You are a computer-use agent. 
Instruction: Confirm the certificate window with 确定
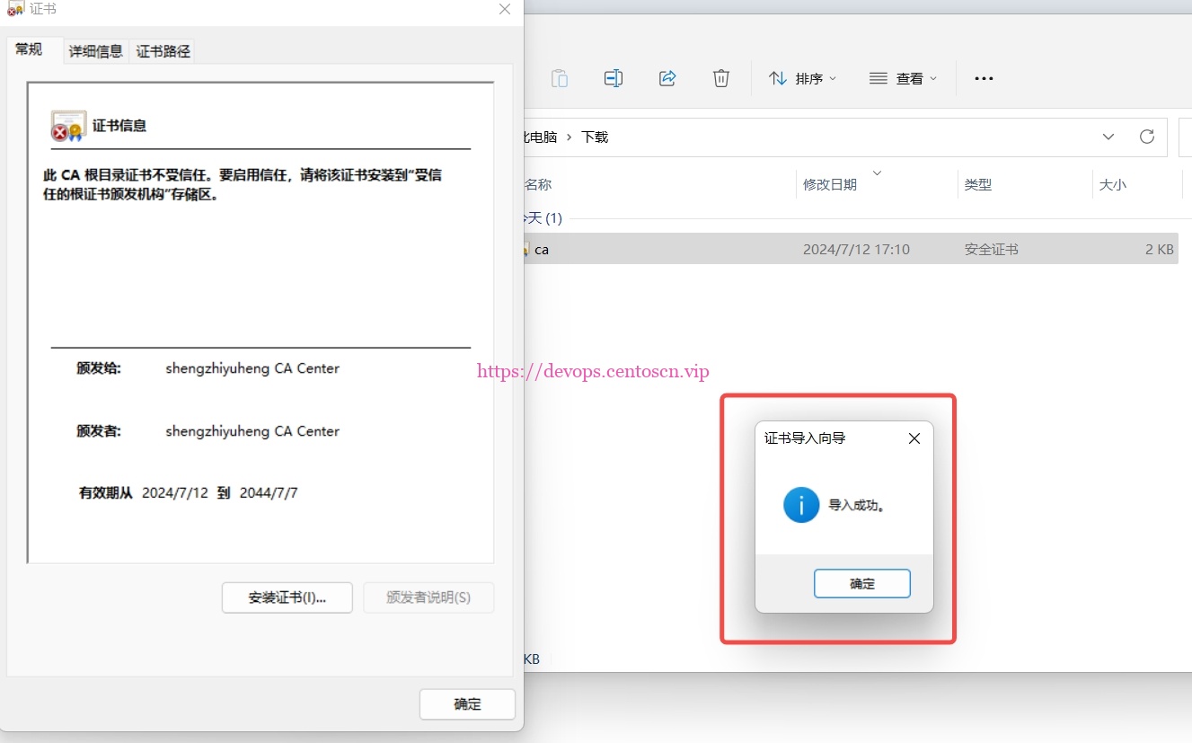tap(467, 704)
